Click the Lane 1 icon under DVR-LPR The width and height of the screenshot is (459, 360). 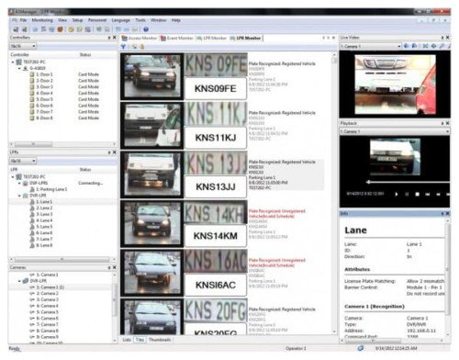(x=32, y=202)
